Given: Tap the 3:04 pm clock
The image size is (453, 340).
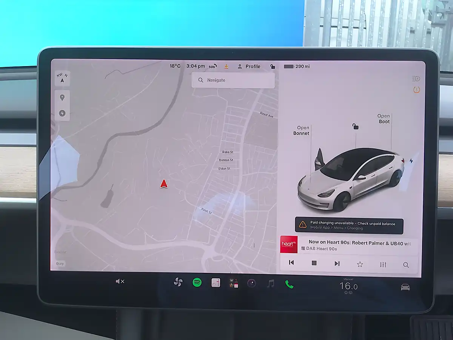Looking at the screenshot, I should (x=196, y=66).
